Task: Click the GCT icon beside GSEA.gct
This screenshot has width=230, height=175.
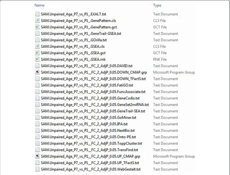Action: tap(37, 53)
